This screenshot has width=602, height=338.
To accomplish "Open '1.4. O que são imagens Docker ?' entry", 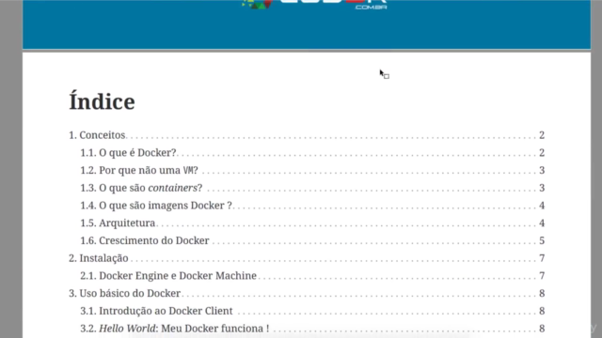I will click(156, 206).
